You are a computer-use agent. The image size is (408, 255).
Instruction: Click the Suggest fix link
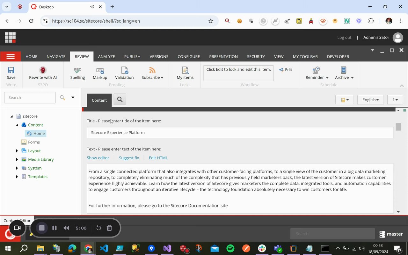point(129,158)
